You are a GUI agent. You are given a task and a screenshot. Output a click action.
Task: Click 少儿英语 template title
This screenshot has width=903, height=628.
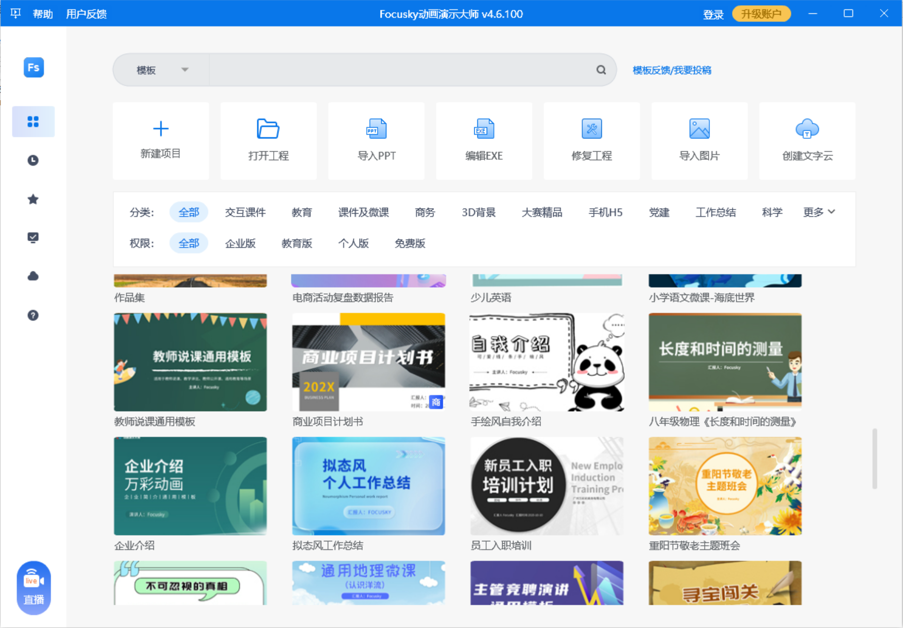491,297
